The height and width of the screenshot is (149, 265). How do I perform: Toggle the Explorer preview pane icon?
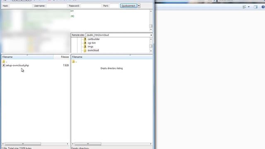pos(255,7)
